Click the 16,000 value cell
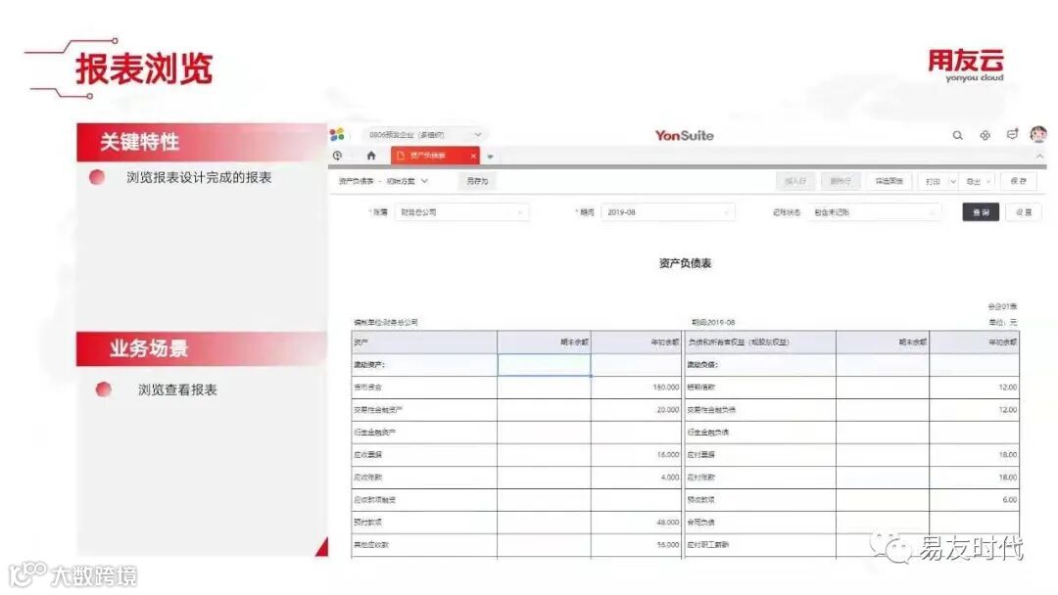Viewport: 1058px width, 595px height. (637, 455)
